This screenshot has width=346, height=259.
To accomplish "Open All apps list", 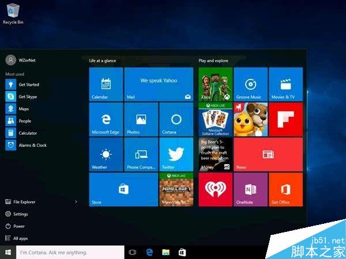I will (20, 238).
